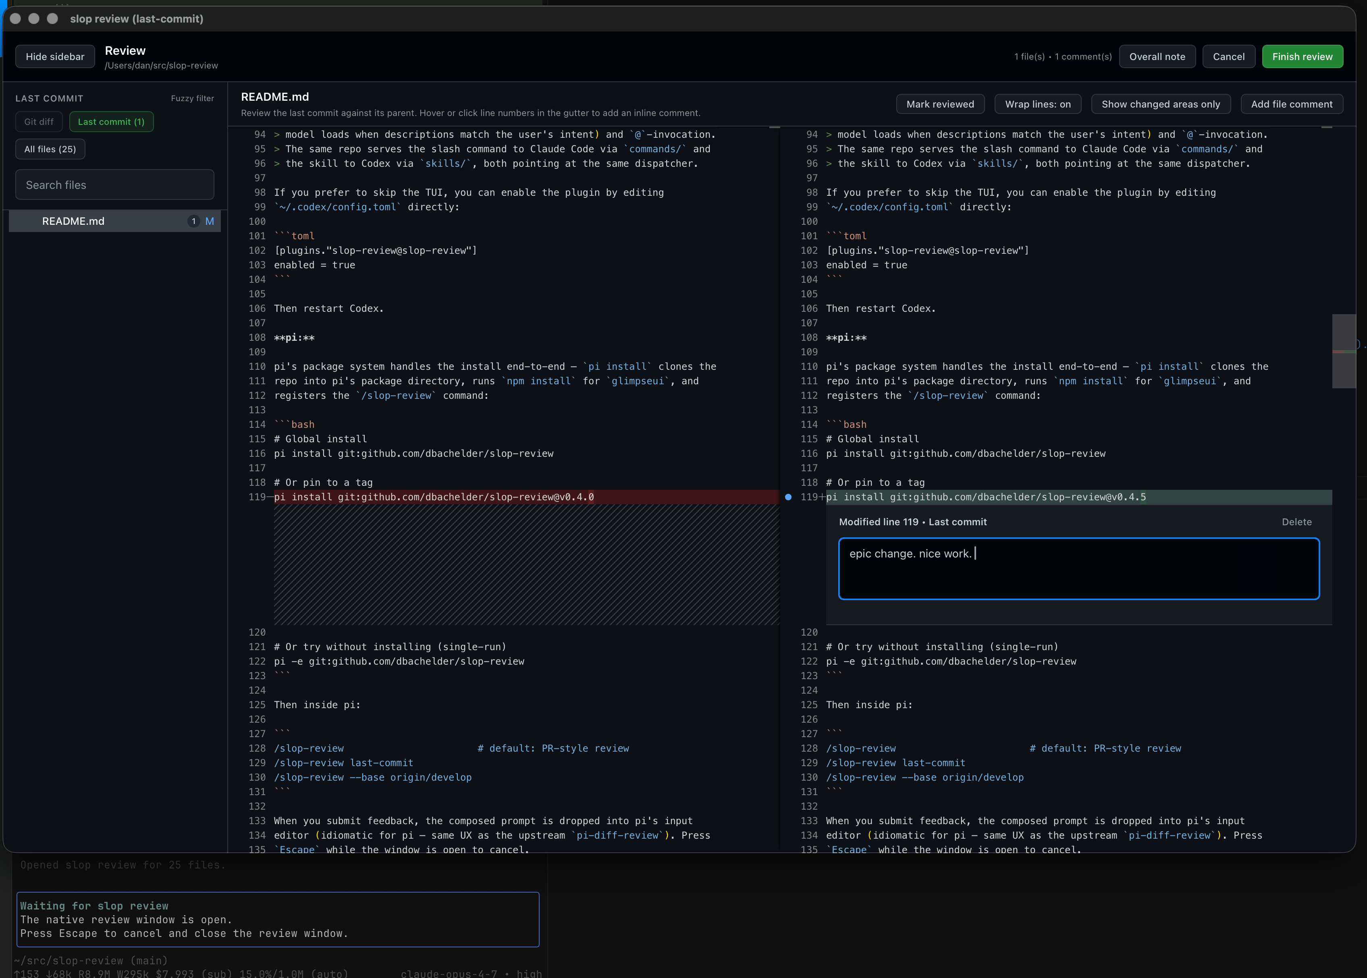Click the M modified status marker

210,221
